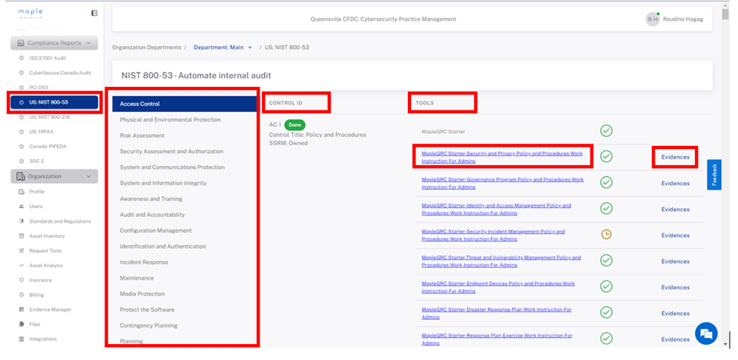This screenshot has height=360, width=738.
Task: Select Maintenance category
Action: [137, 278]
